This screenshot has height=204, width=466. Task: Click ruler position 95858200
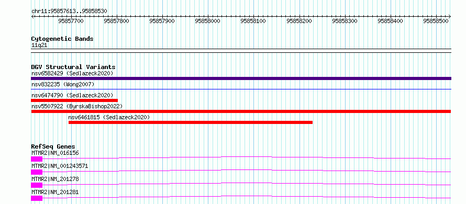pyautogui.click(x=299, y=21)
